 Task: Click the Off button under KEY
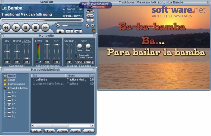(7, 62)
